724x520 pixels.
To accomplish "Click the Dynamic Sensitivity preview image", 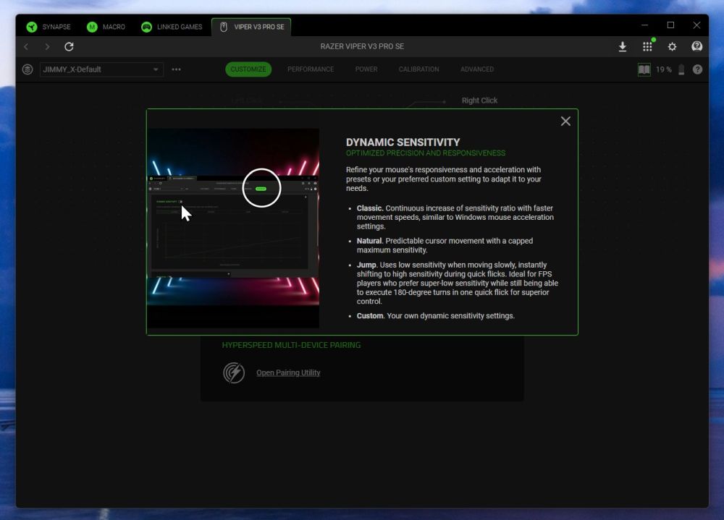I will coord(233,228).
